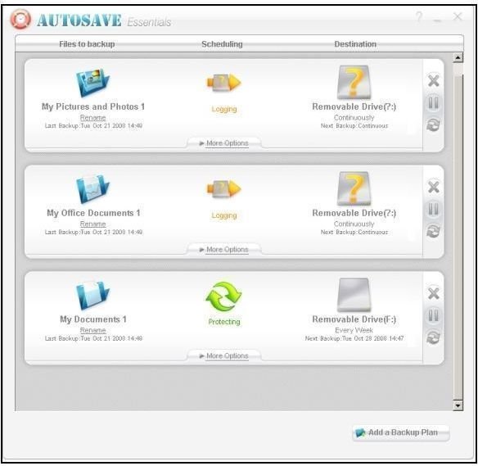This screenshot has height=466, width=478.
Task: Open the pictures folder icon
Action: (92, 83)
